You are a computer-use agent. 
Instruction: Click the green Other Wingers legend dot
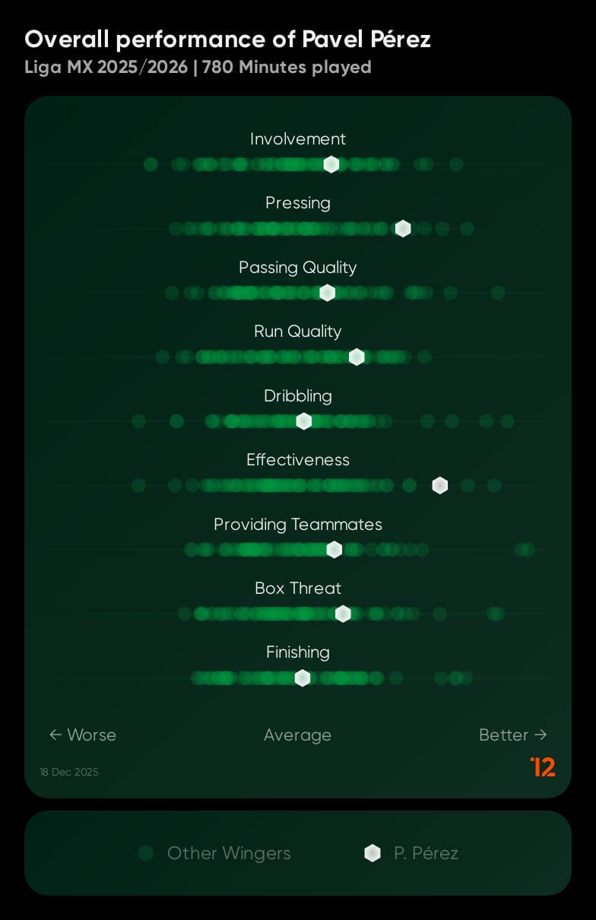(x=147, y=853)
